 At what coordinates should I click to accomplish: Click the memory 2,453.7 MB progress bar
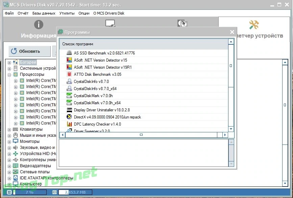(x=75, y=192)
